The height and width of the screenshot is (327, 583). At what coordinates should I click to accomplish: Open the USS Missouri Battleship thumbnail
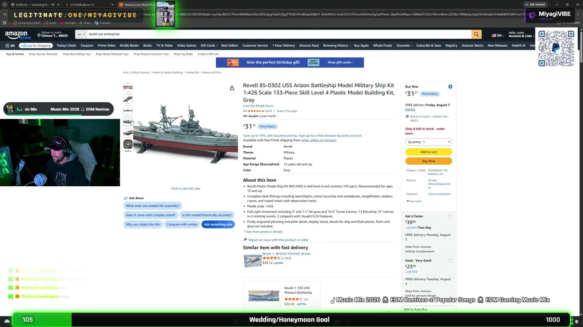264,296
